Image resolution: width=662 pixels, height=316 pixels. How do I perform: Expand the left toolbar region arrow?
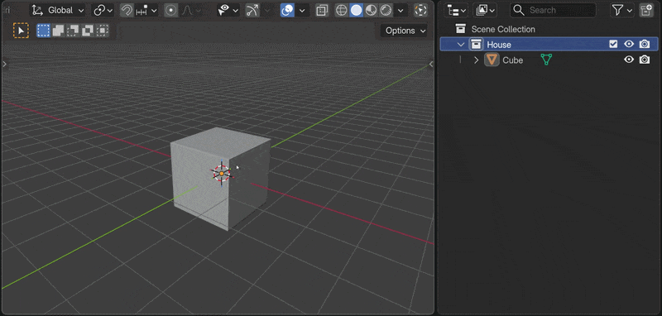(4, 65)
